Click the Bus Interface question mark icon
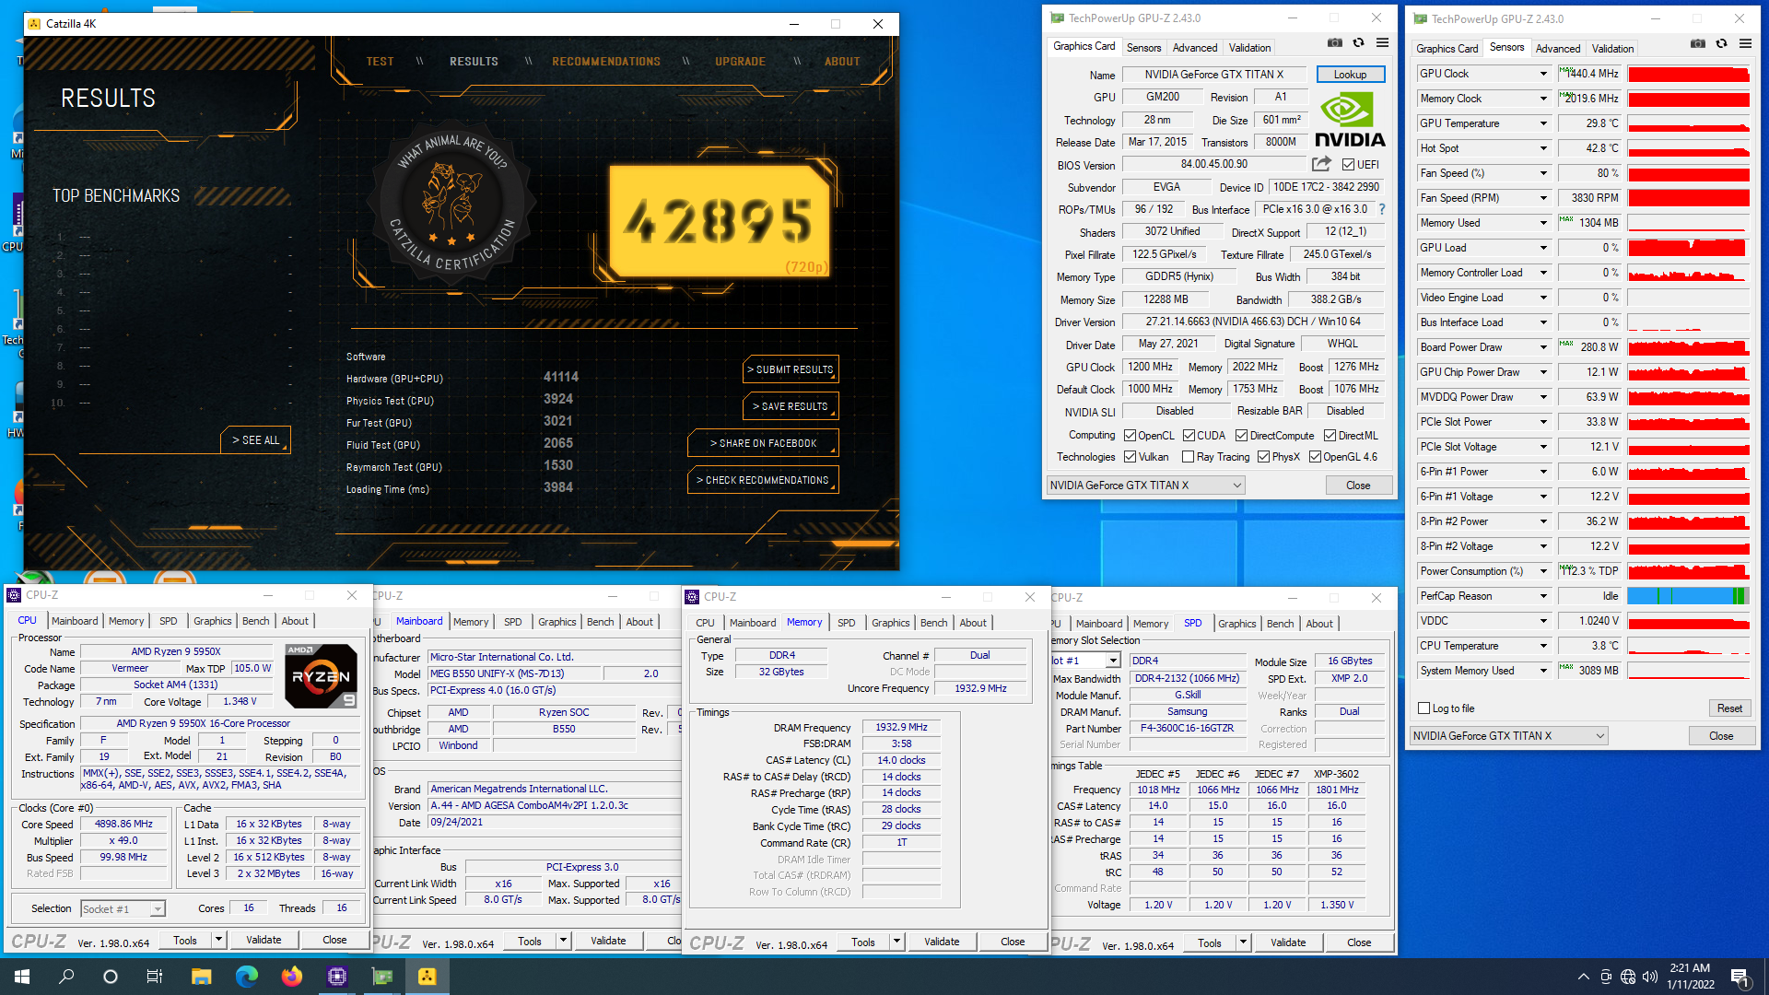The width and height of the screenshot is (1769, 995). [1381, 209]
